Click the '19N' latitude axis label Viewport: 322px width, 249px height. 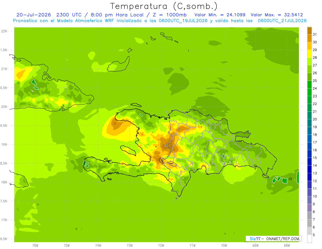5,145
